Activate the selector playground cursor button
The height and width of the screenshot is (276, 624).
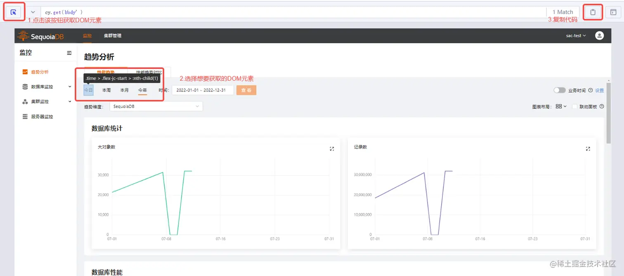click(x=14, y=12)
